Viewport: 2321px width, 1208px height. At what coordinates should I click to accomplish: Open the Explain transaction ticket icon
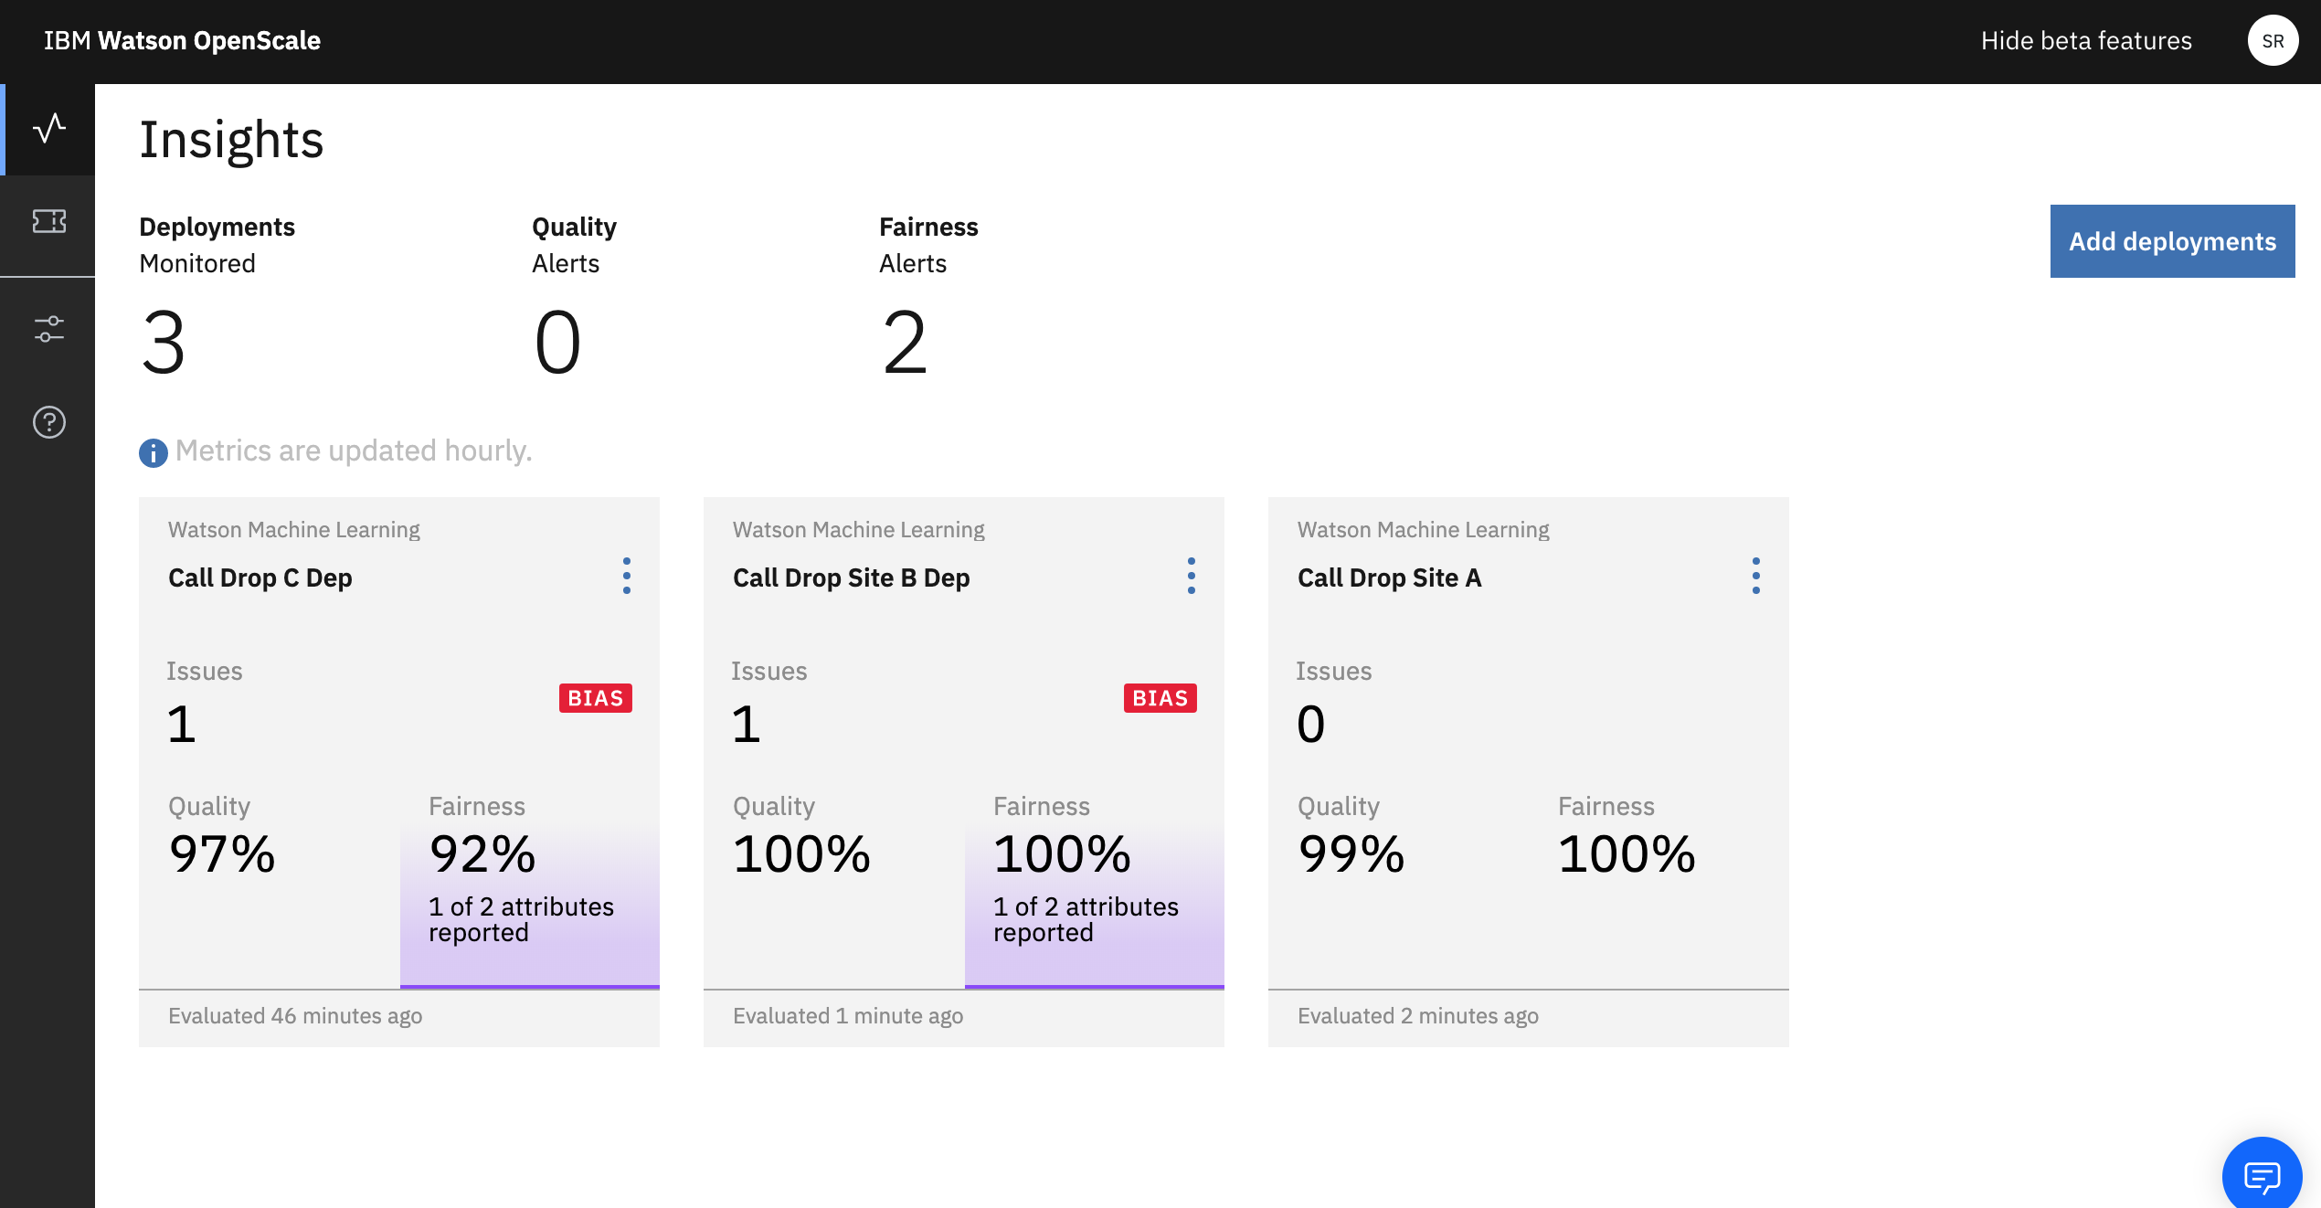point(49,221)
